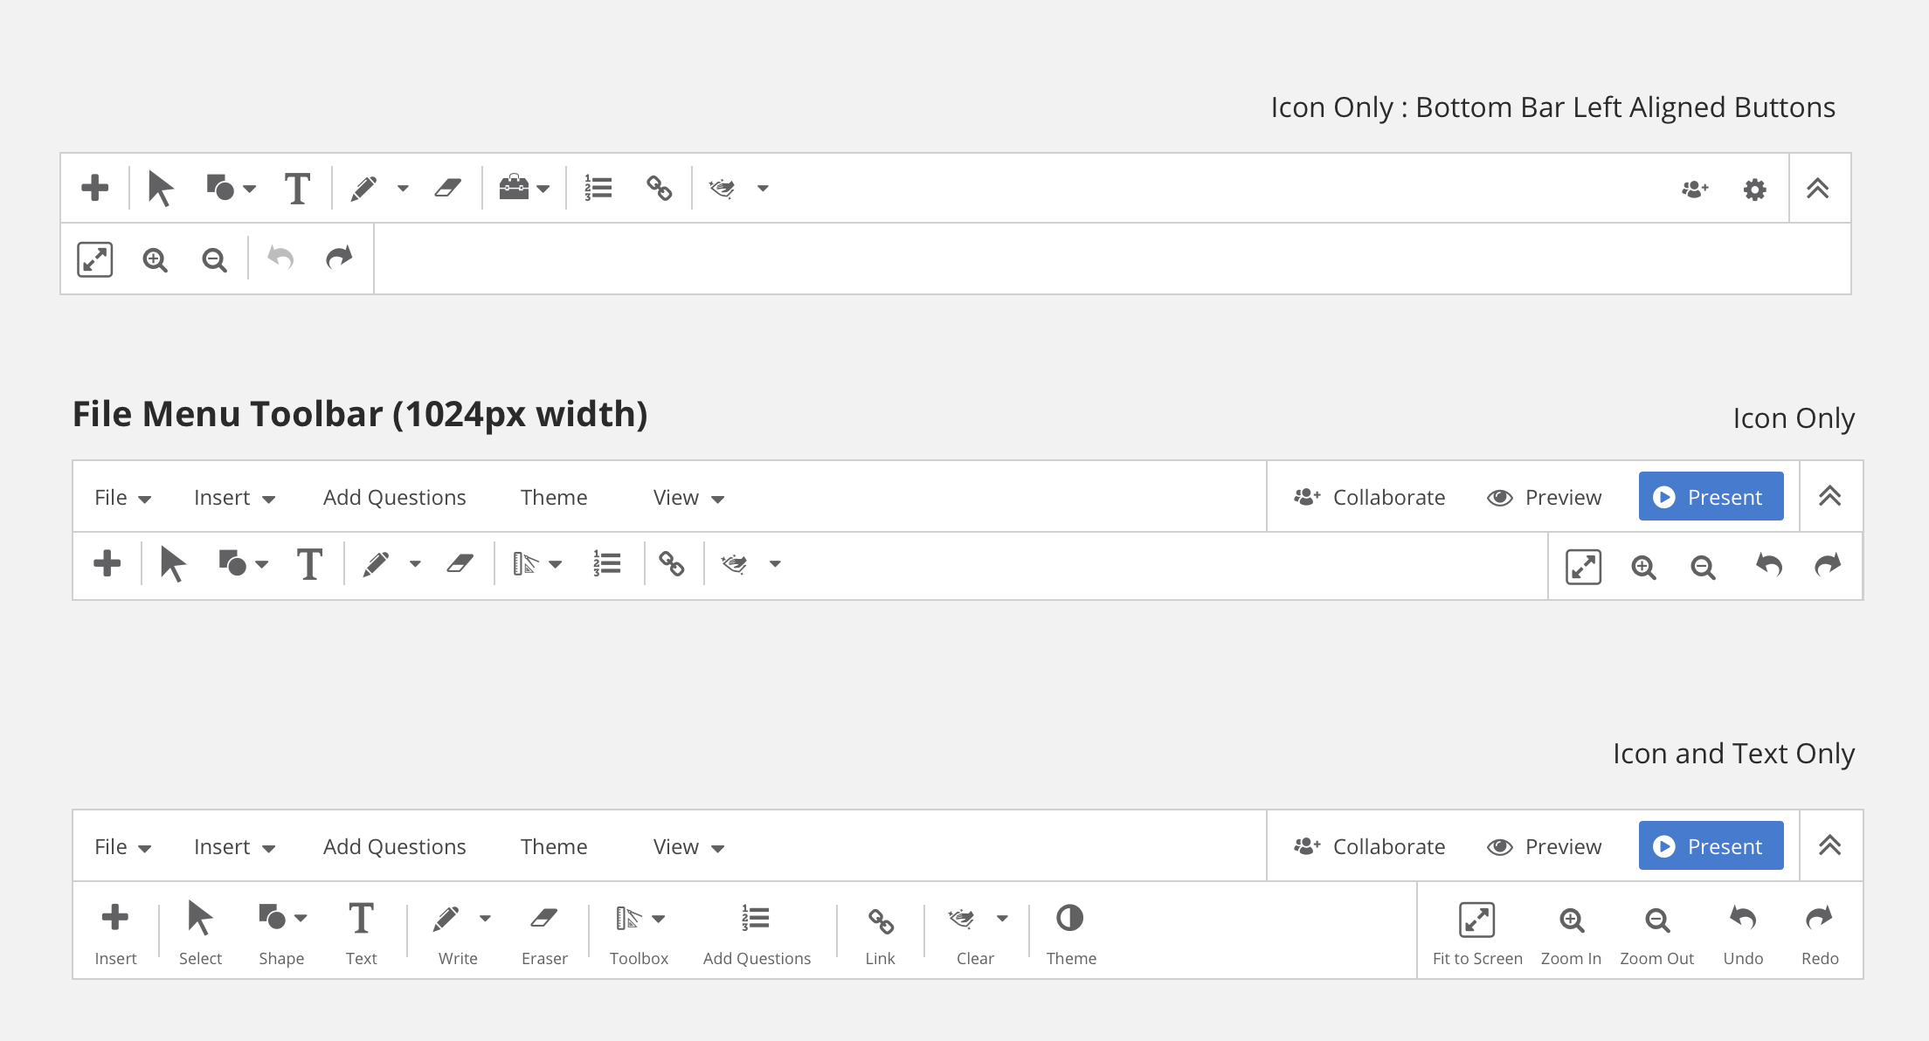This screenshot has height=1041, width=1929.
Task: Click Preview with eye icon in the bottom toolbar
Action: (x=1545, y=846)
